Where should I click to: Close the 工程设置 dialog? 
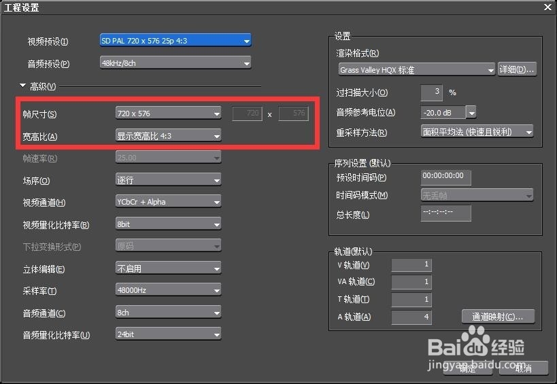[547, 7]
